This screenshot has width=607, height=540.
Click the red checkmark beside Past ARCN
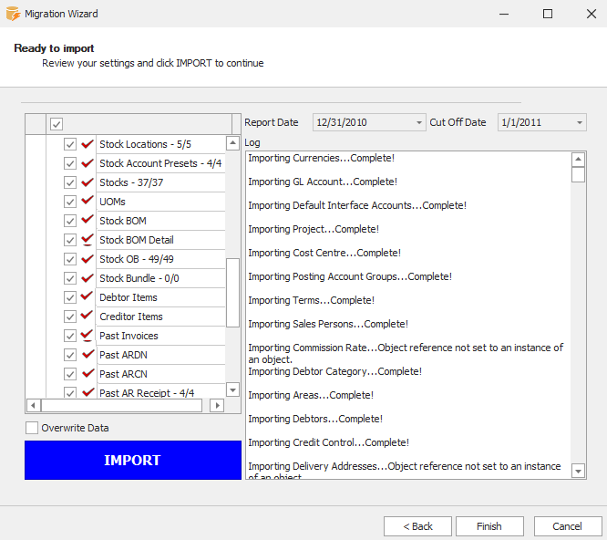point(87,373)
